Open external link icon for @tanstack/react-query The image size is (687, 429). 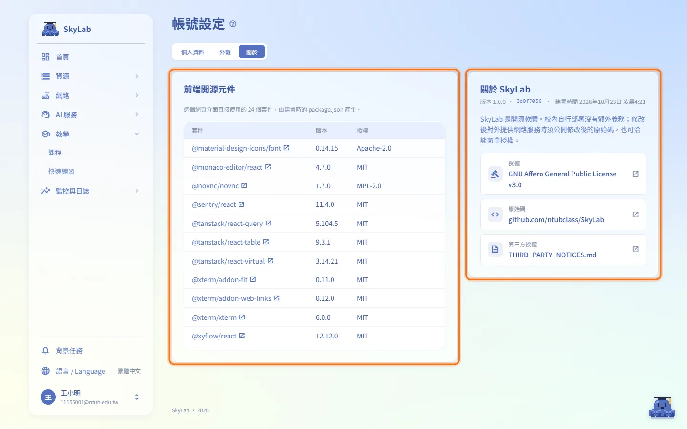click(269, 223)
